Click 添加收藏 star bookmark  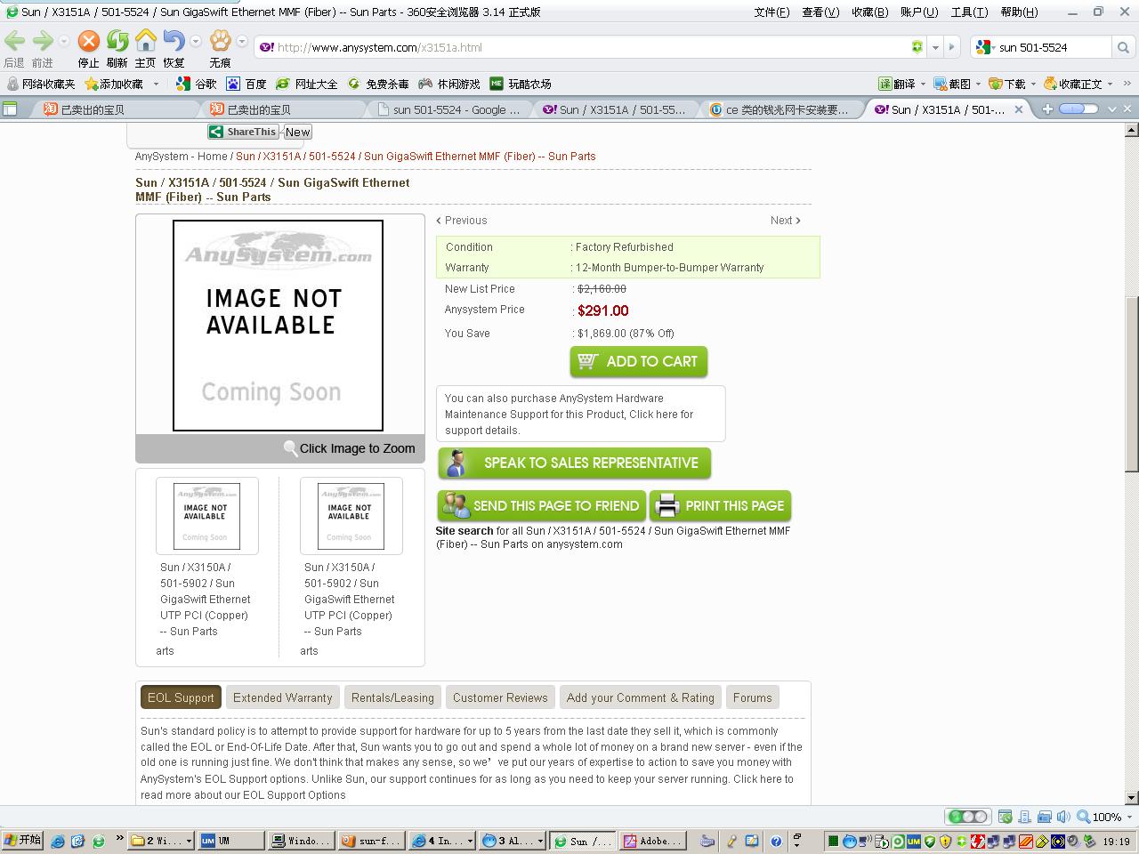114,84
